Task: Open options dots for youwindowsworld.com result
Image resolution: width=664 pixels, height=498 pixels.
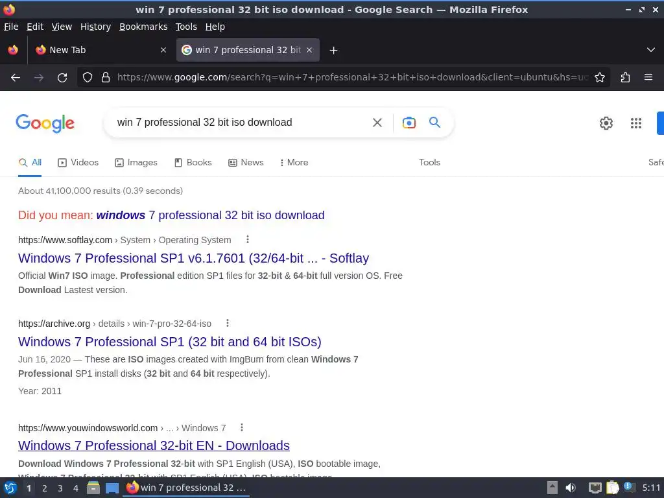Action: (242, 427)
